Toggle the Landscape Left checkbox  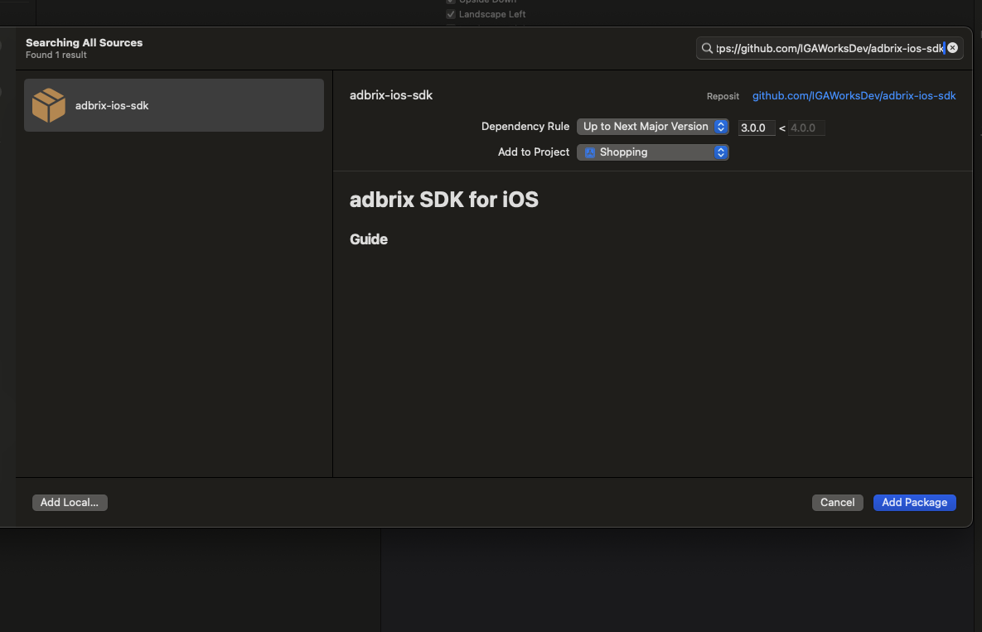pyautogui.click(x=450, y=14)
